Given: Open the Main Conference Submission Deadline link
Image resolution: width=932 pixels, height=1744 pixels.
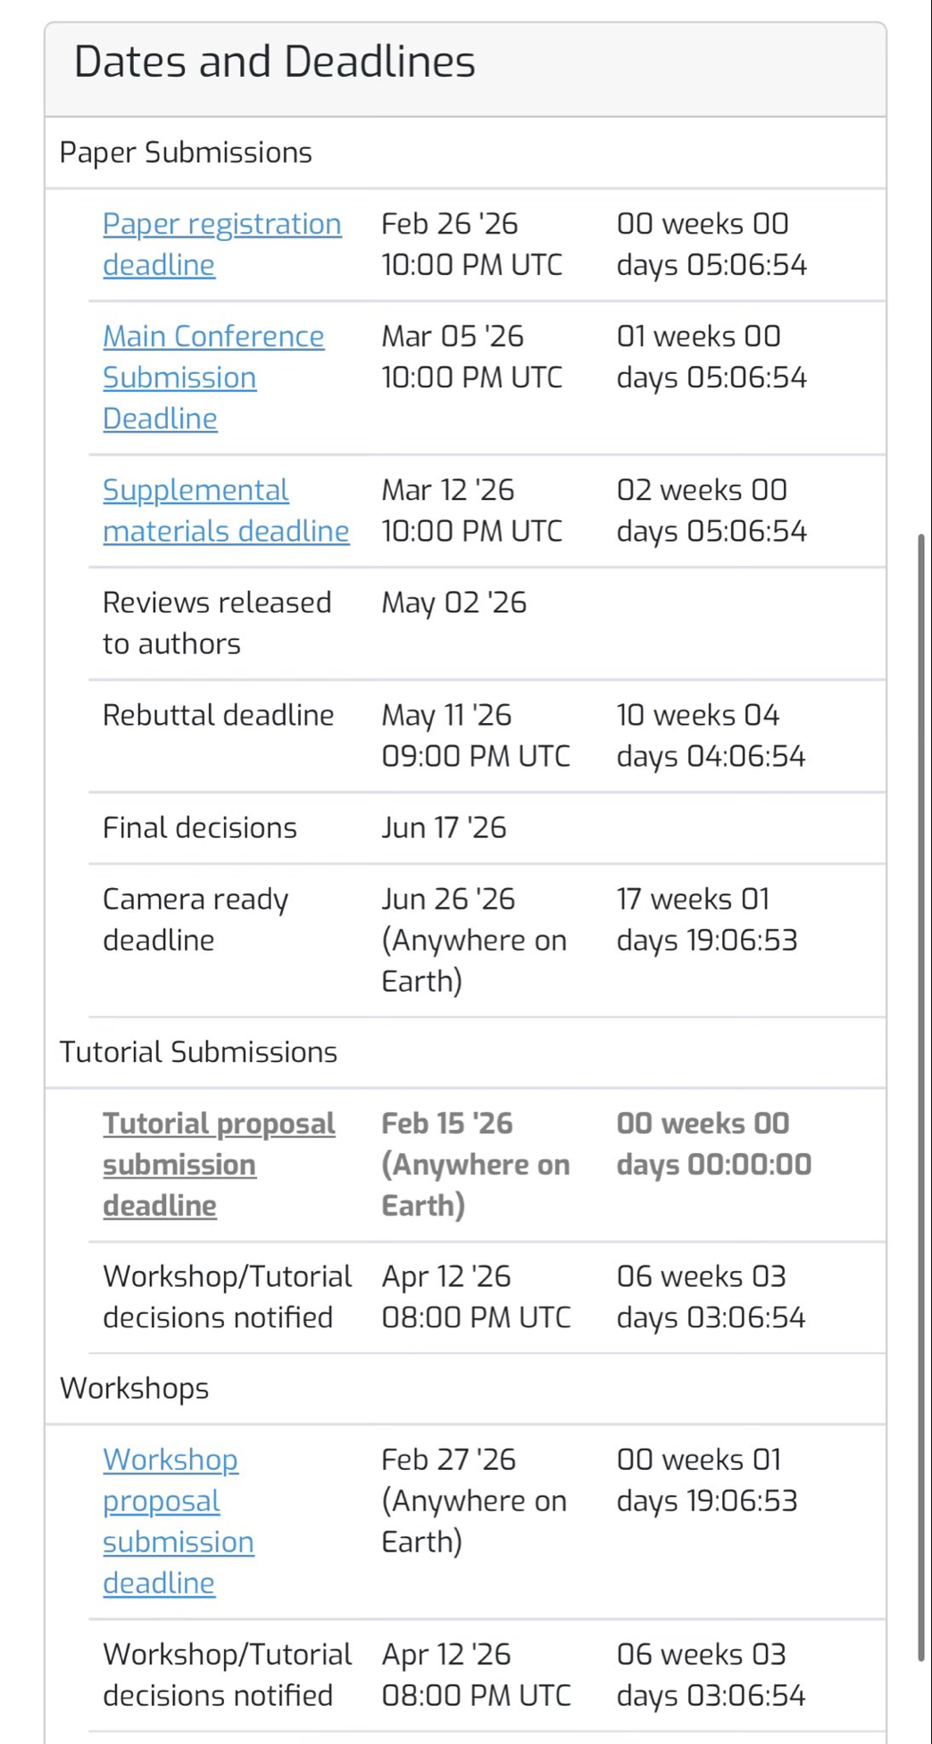Looking at the screenshot, I should coord(212,377).
